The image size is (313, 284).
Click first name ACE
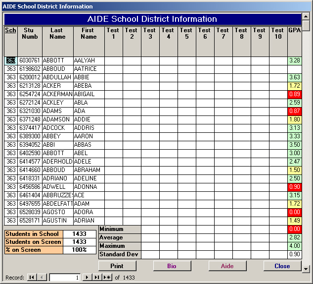click(x=89, y=195)
